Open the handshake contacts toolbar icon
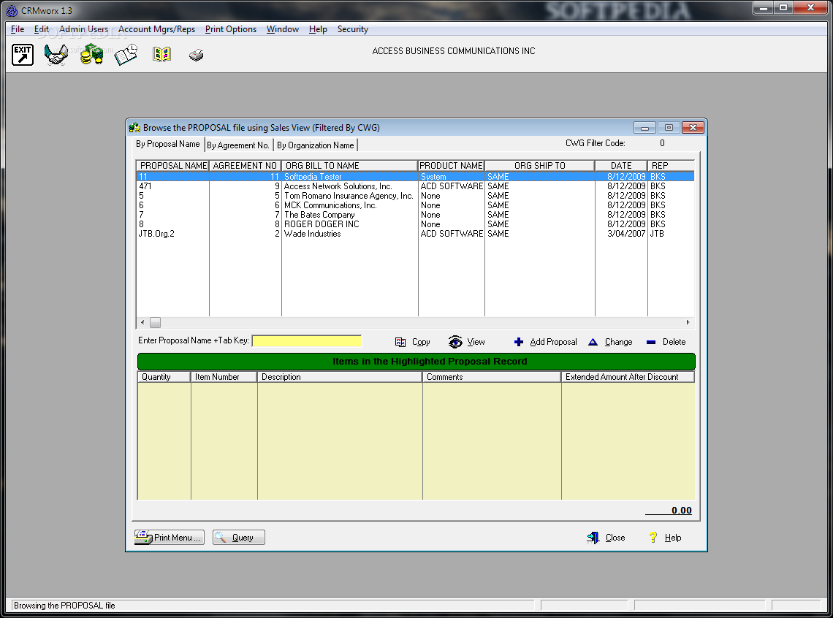Viewport: 833px width, 618px height. (56, 55)
